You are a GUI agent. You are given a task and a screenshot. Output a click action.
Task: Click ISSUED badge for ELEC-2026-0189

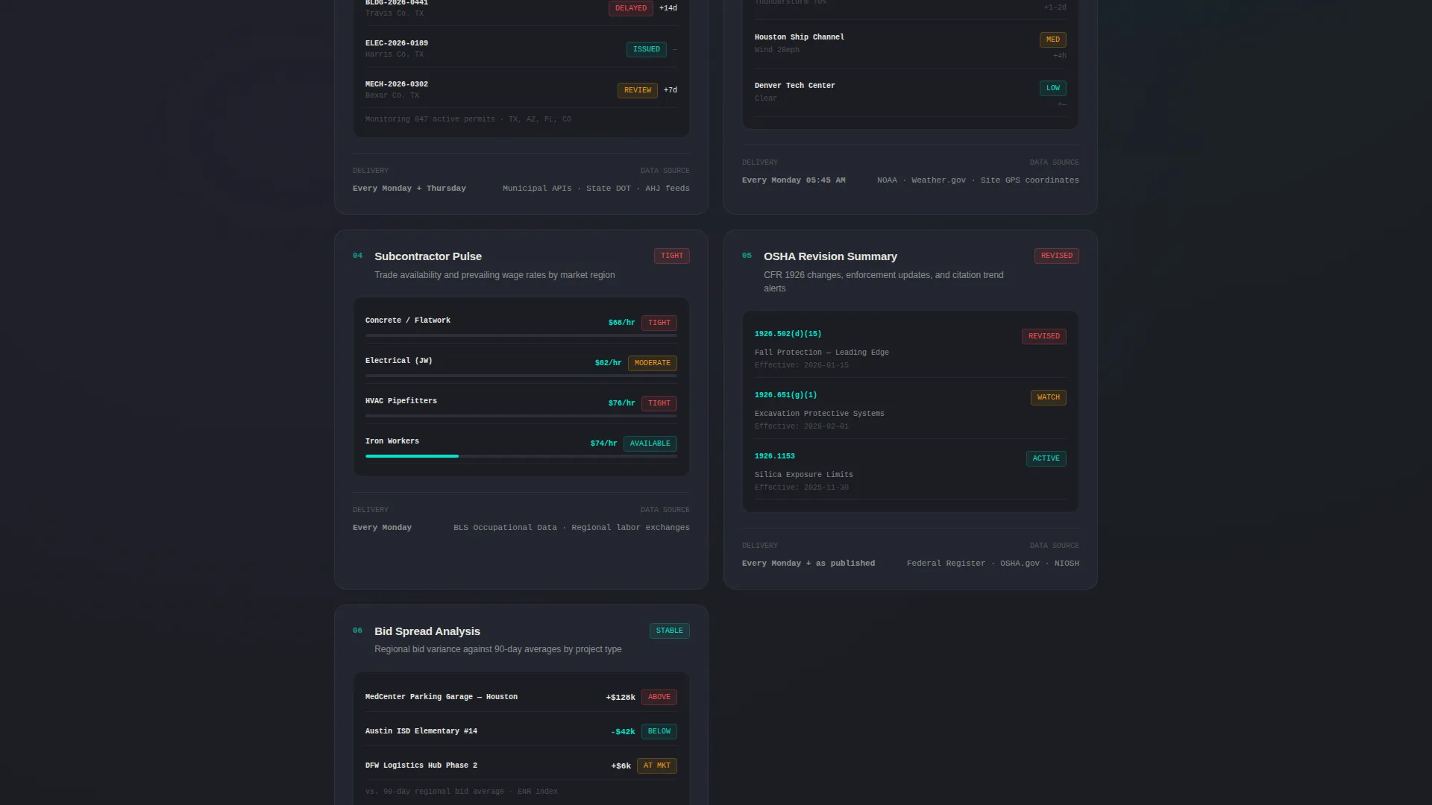click(x=647, y=49)
